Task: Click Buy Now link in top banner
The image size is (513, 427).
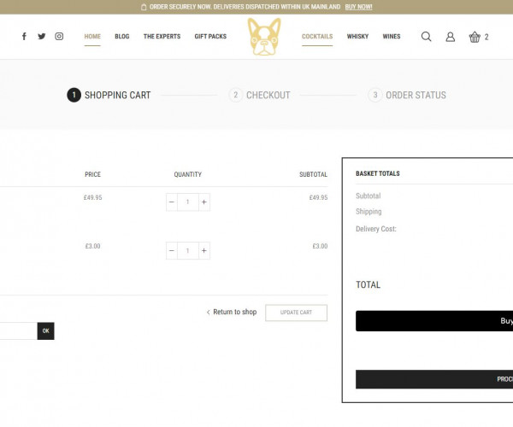Action: click(358, 7)
